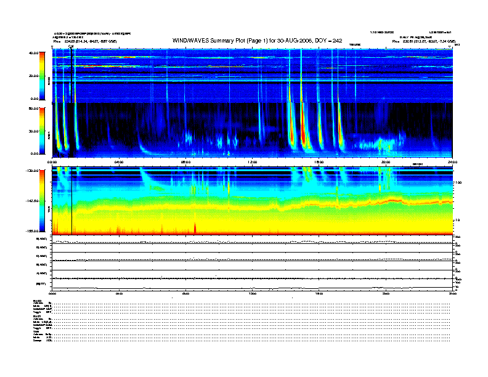This screenshot has height=377, width=488.
Task: Click the -130.00 label on TNR color scale
Action: pyautogui.click(x=32, y=171)
